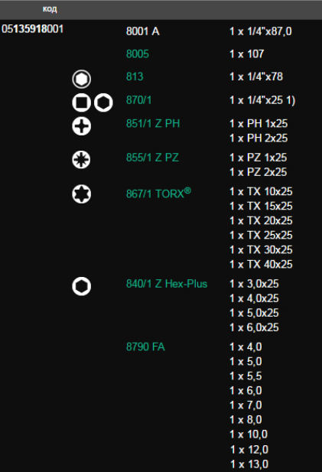This screenshot has width=322, height=472.
Task: Click the 1 x 13,0 entry
Action: (x=249, y=464)
